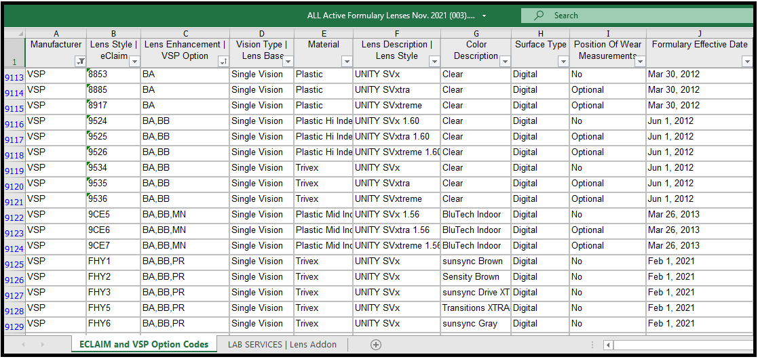Select row 9129 header
The width and height of the screenshot is (758, 359).
[14, 326]
